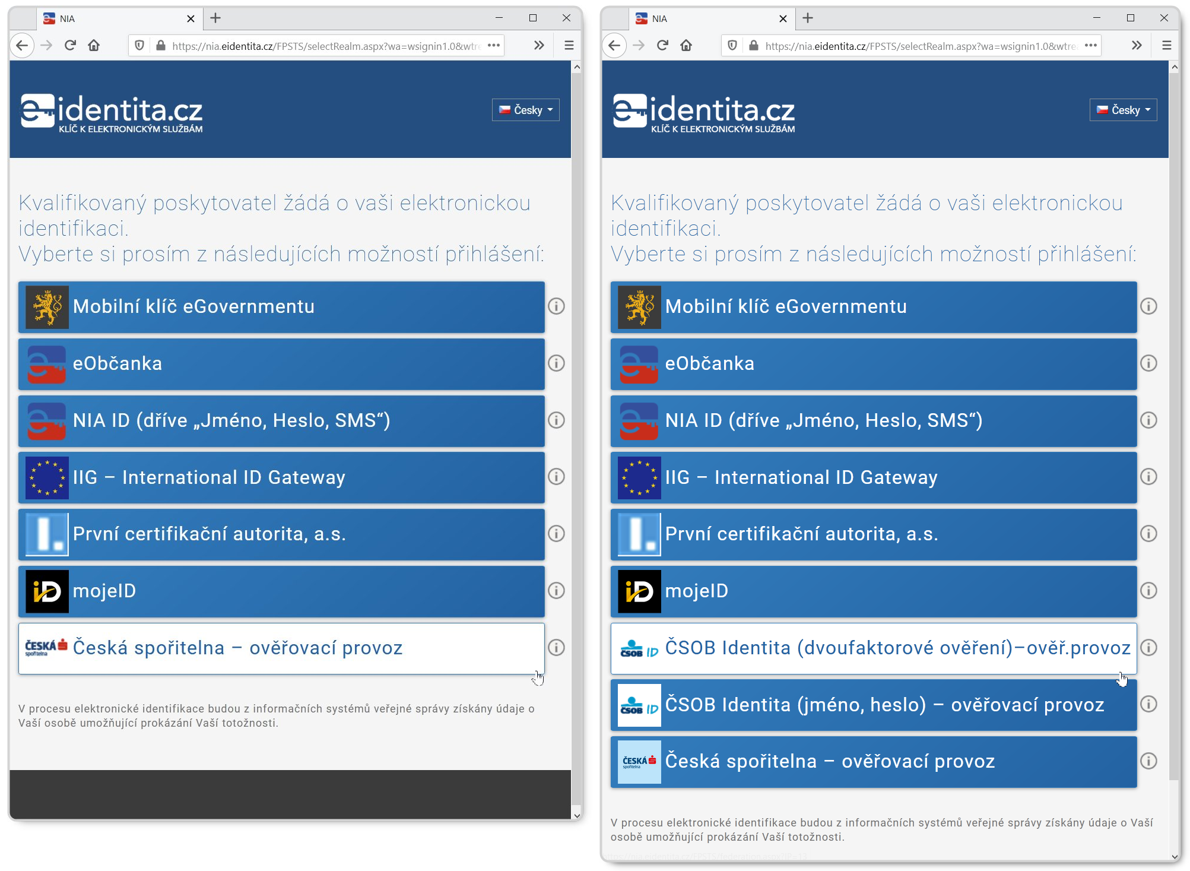This screenshot has height=871, width=1190.
Task: Open tracking protection shield in left address bar
Action: click(139, 46)
